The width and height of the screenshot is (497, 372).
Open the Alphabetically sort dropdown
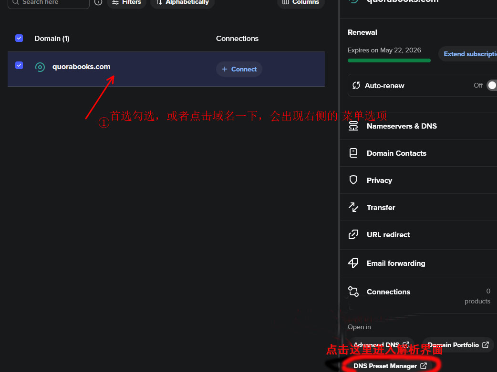(183, 2)
